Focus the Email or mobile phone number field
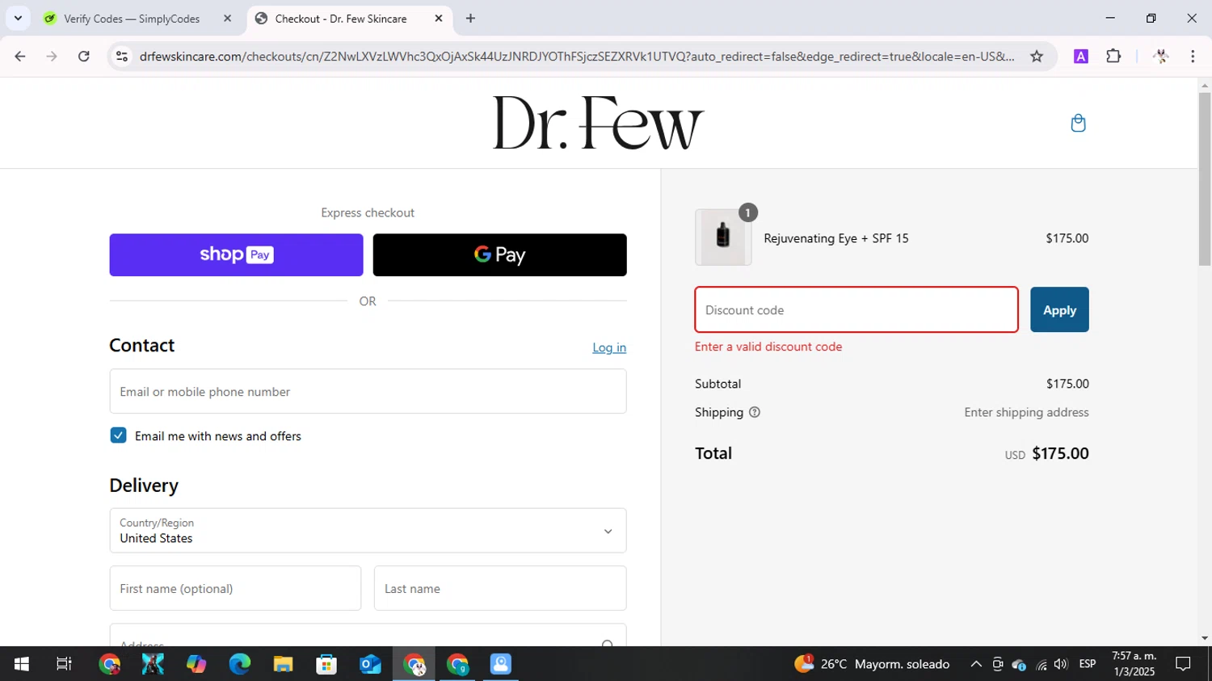The image size is (1212, 681). (x=368, y=391)
